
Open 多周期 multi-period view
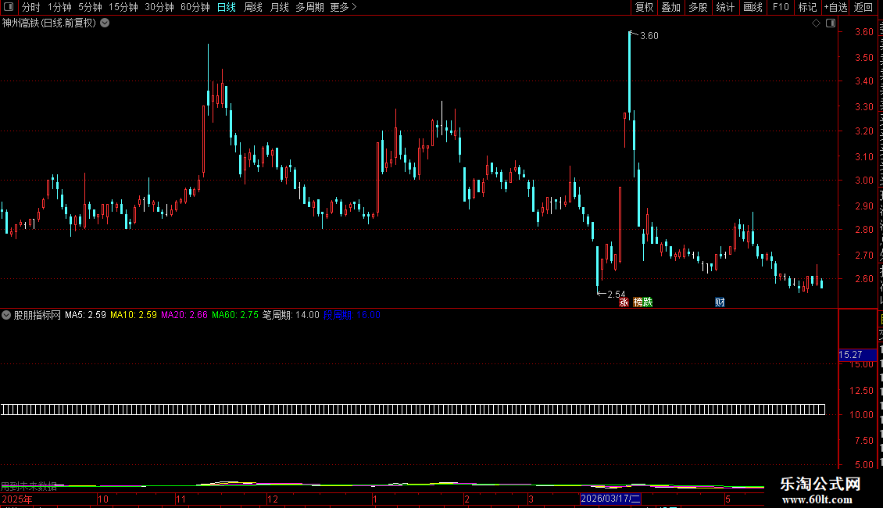click(309, 7)
